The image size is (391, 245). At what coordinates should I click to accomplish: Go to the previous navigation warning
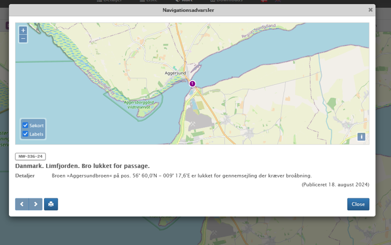pos(22,204)
